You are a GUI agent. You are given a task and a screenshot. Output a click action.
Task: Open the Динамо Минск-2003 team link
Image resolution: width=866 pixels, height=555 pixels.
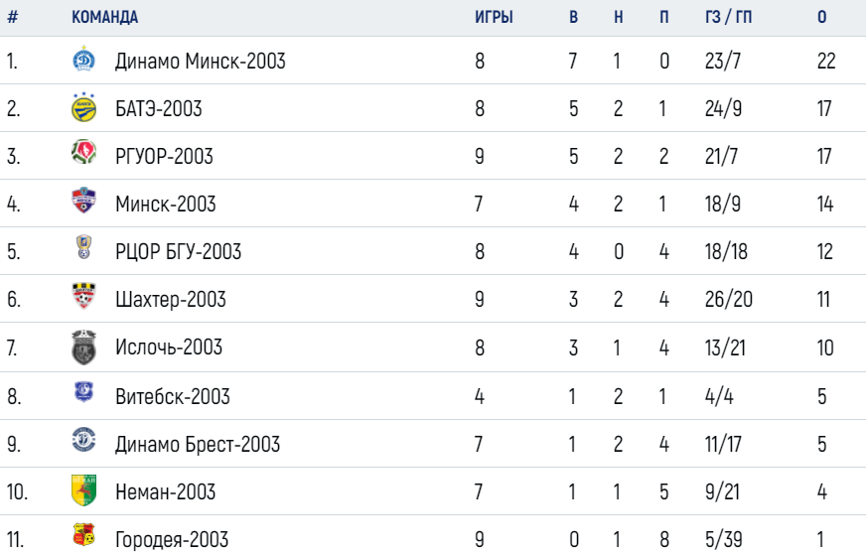[x=200, y=61]
